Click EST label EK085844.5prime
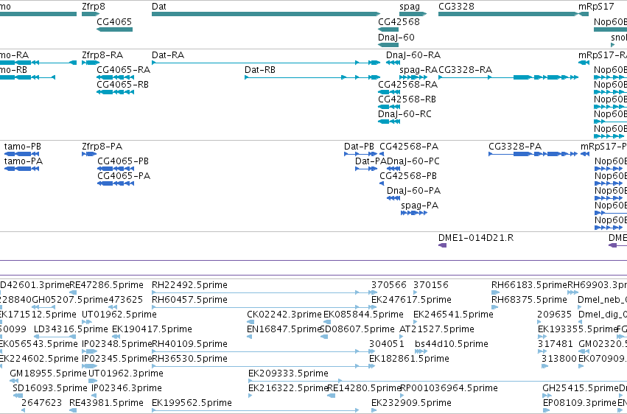Image resolution: width=627 pixels, height=414 pixels. pos(363,315)
